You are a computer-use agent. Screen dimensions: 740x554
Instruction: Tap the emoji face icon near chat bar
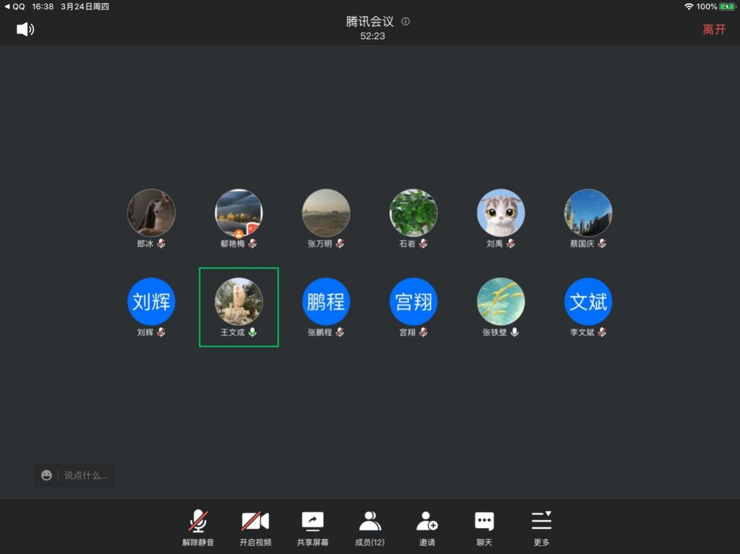tap(46, 475)
